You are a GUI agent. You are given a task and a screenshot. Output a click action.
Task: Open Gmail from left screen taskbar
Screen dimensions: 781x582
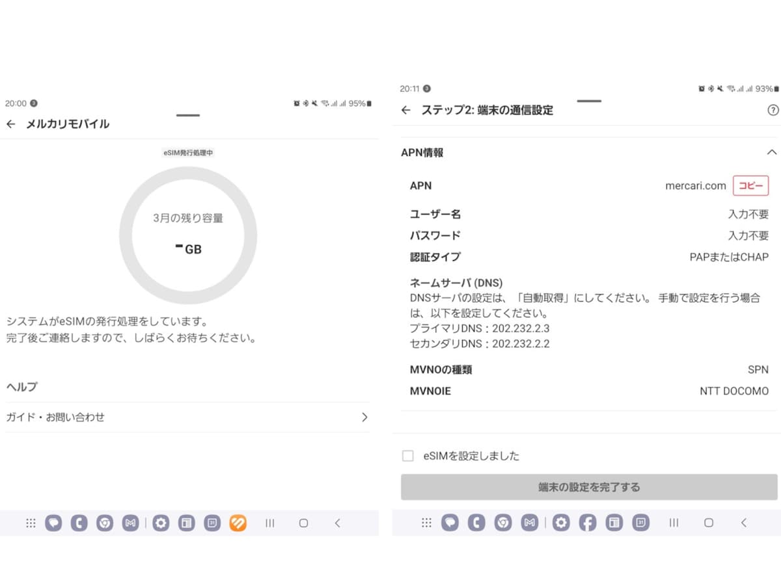pos(130,523)
